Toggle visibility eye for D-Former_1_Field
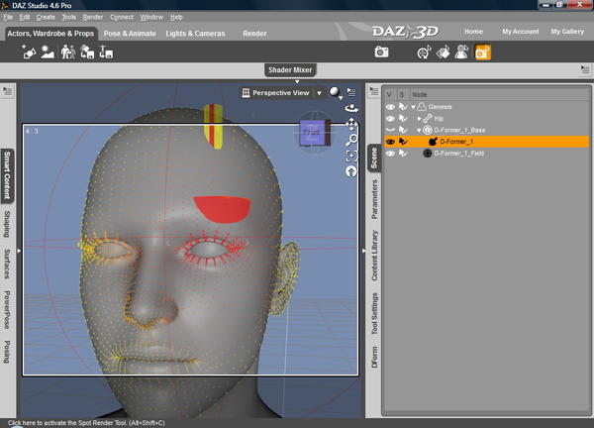Screen dimensions: 594x428 [x=390, y=154]
